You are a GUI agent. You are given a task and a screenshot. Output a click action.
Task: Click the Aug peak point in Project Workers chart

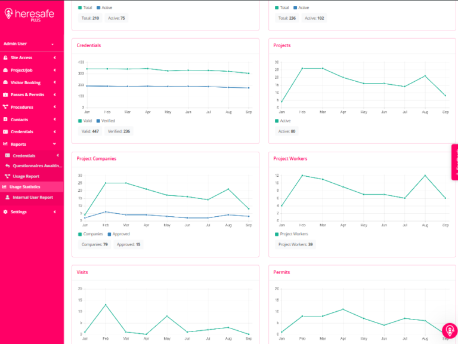tap(425, 176)
